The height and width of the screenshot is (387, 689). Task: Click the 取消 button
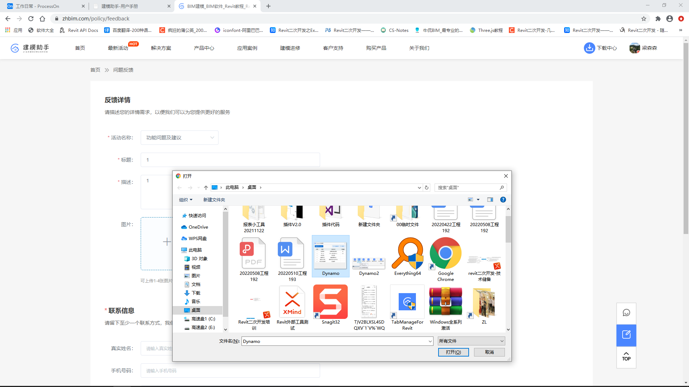[x=489, y=352]
